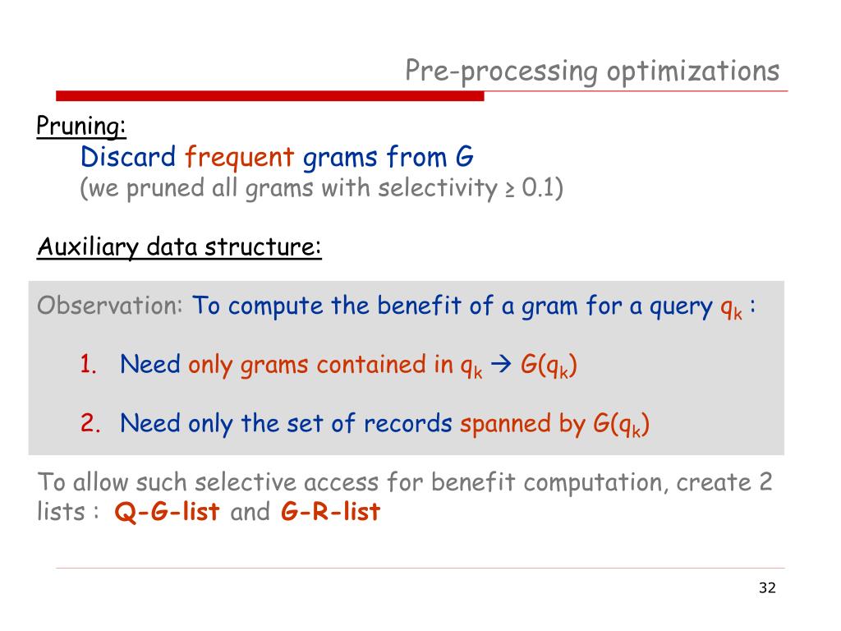Click the slide title Pre-processing optimizations
Screen dimensions: 841x631
592,71
